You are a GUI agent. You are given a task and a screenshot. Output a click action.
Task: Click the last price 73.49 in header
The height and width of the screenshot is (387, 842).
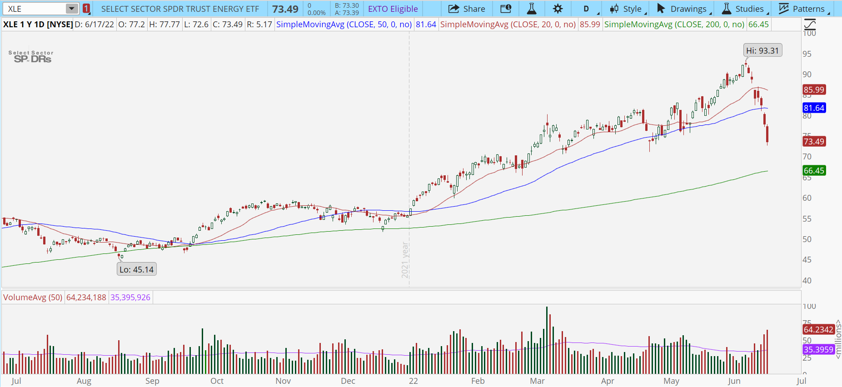pyautogui.click(x=285, y=9)
